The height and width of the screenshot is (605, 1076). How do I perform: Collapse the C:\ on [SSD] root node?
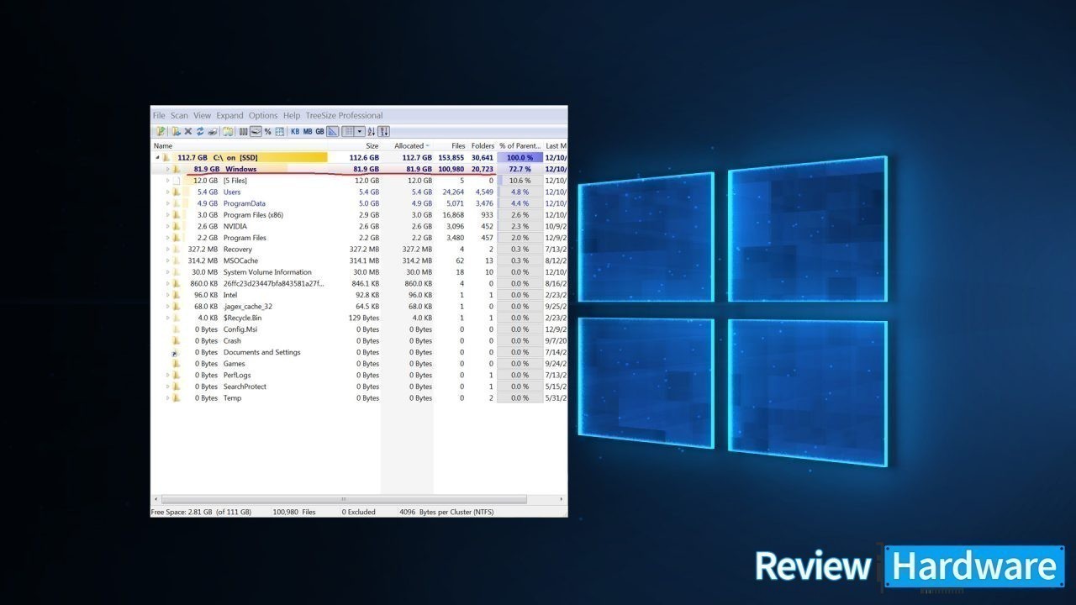[157, 157]
